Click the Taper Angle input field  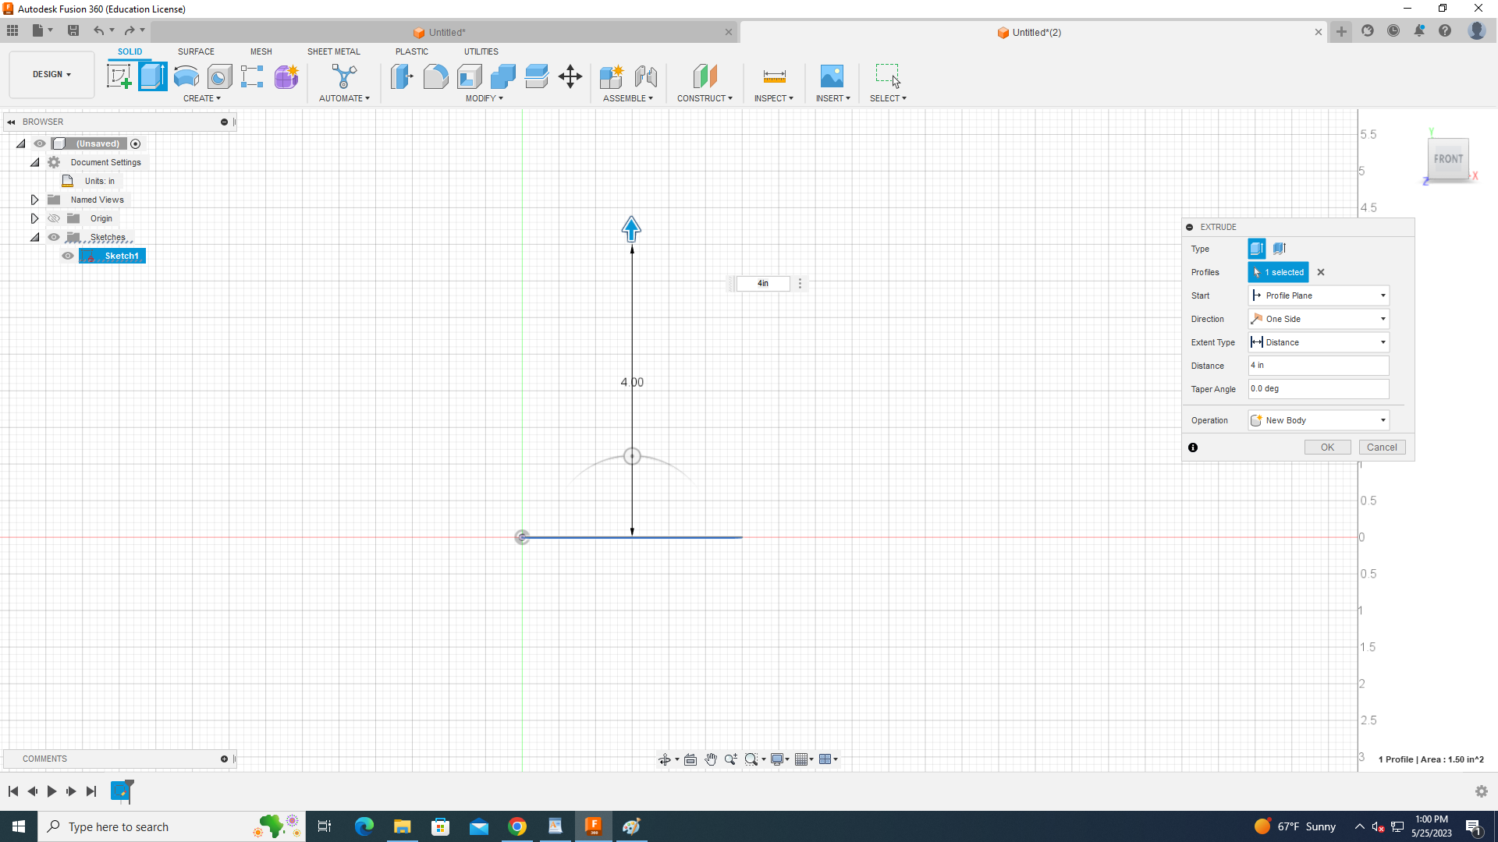pos(1319,389)
